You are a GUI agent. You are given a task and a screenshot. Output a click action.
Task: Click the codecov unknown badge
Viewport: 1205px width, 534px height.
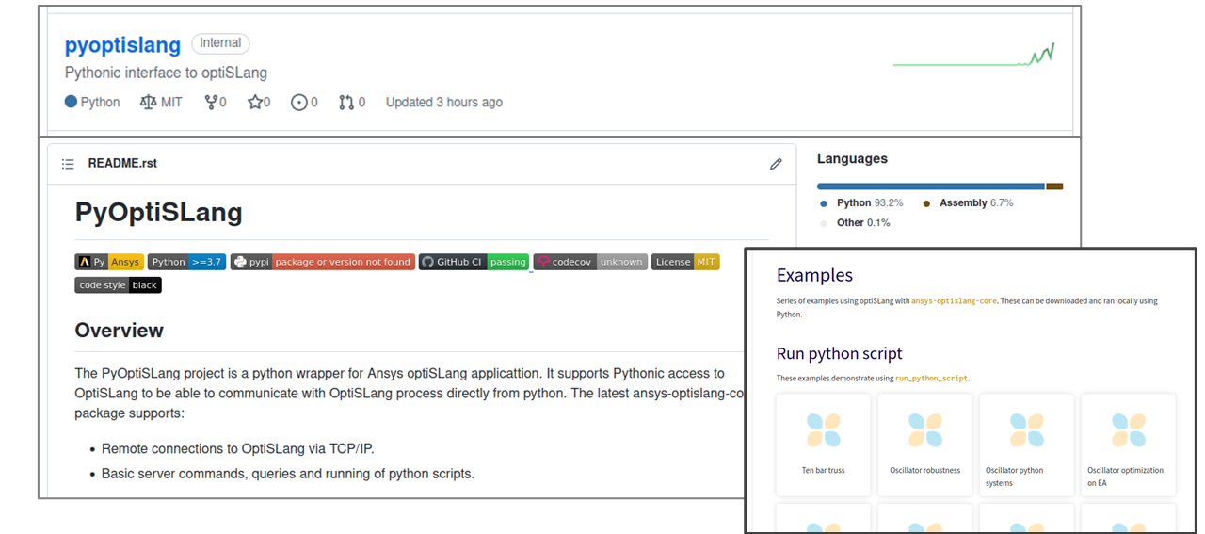589,262
